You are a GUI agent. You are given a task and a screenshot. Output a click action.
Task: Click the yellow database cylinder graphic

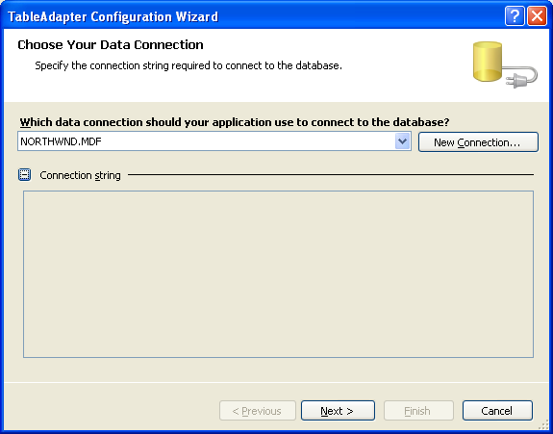point(488,61)
